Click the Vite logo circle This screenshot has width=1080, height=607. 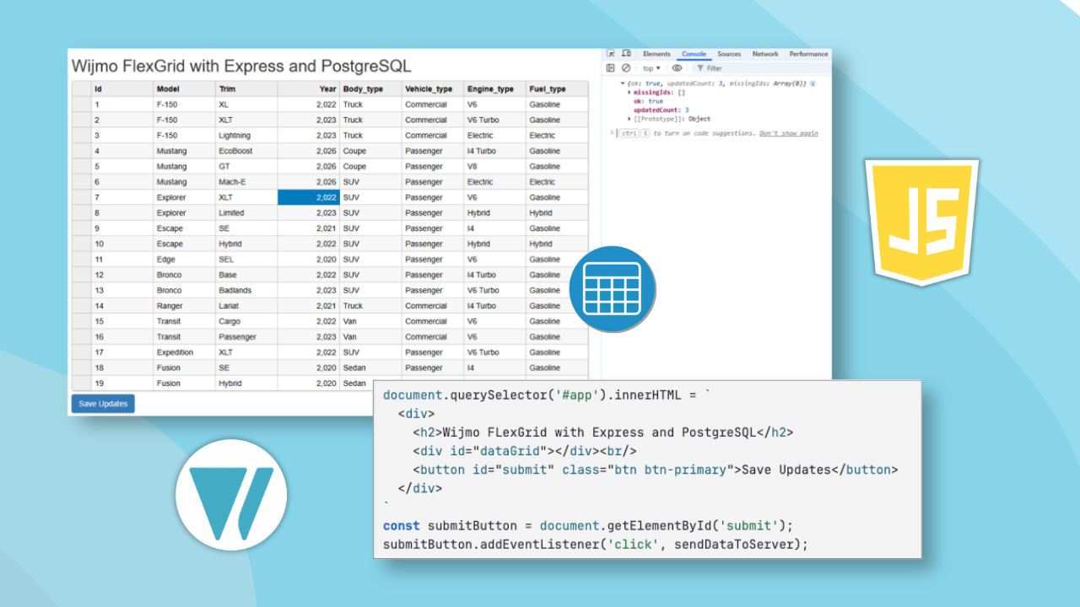[x=231, y=495]
